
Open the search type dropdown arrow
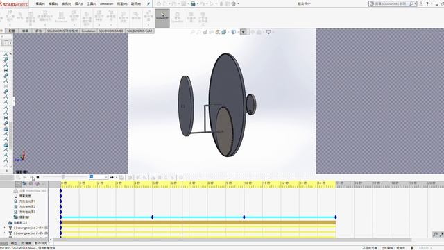coord(415,3)
